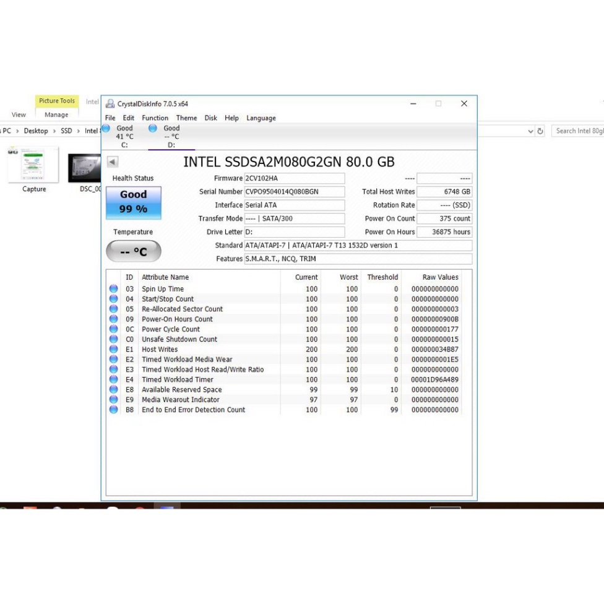Open the File menu

(x=110, y=118)
